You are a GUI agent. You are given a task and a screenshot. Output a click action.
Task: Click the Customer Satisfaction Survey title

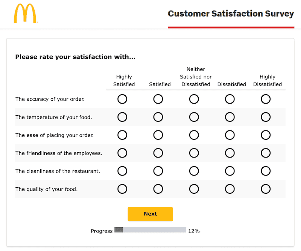coord(231,14)
